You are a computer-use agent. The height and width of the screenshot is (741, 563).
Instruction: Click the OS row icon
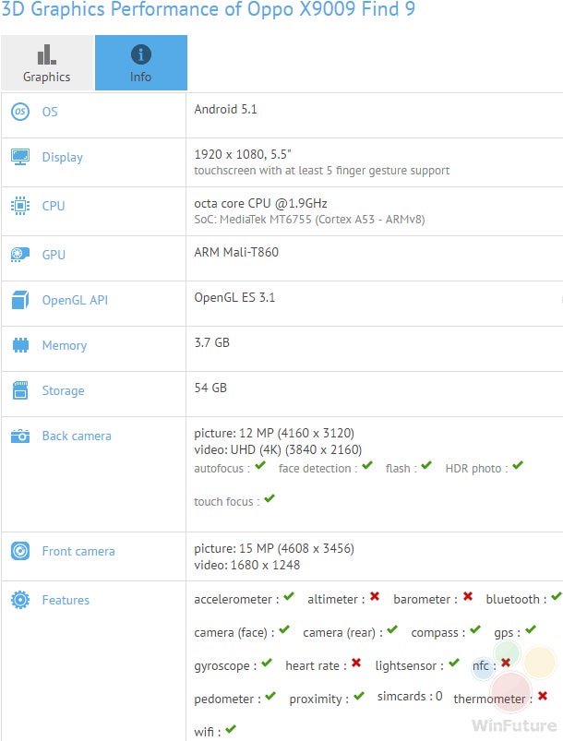point(20,112)
